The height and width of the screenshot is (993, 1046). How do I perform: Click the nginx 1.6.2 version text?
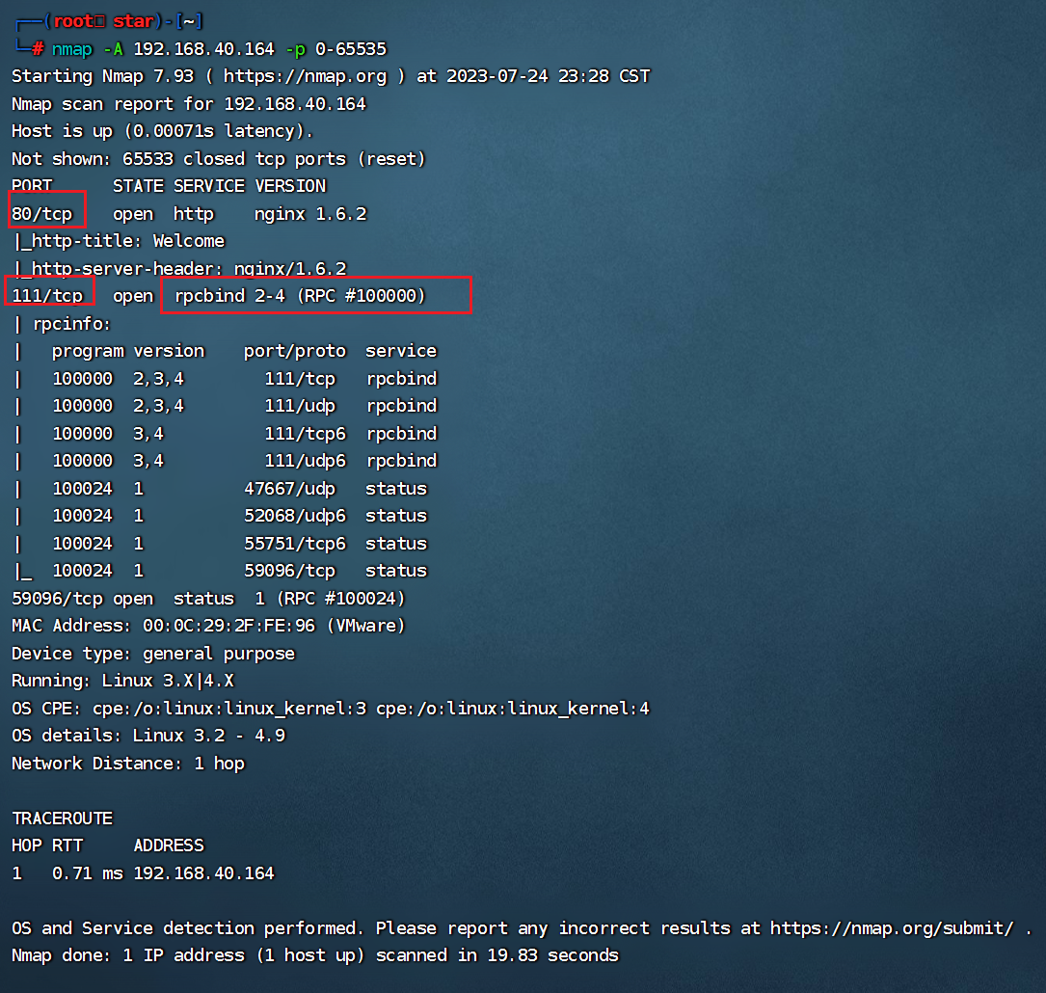coord(310,214)
